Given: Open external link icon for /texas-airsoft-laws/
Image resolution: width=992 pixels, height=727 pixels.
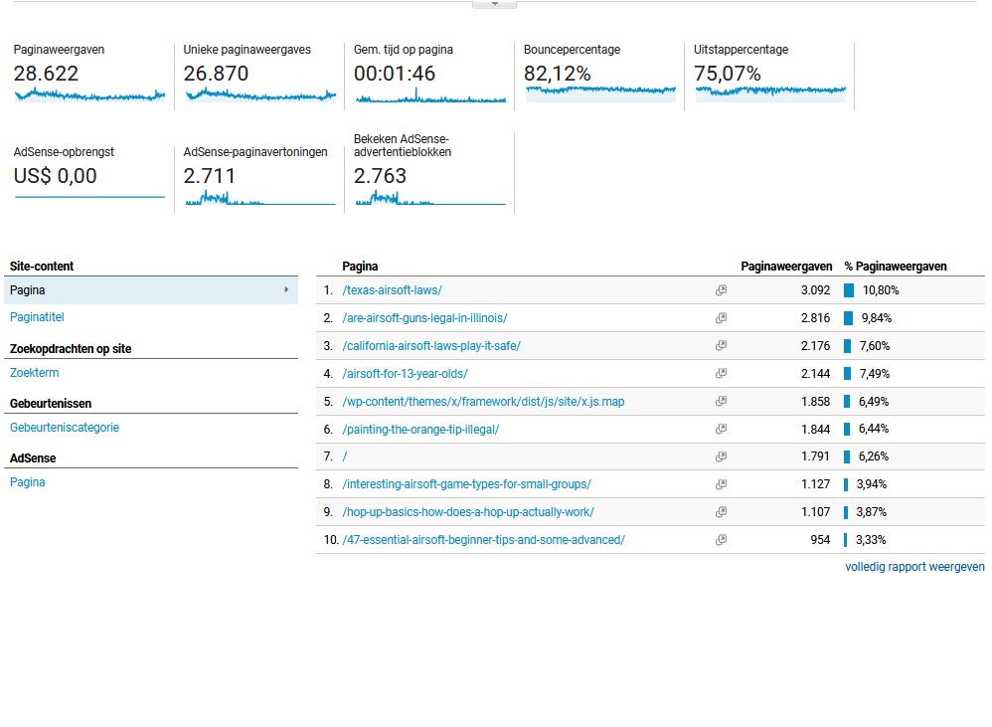Looking at the screenshot, I should coord(721,290).
